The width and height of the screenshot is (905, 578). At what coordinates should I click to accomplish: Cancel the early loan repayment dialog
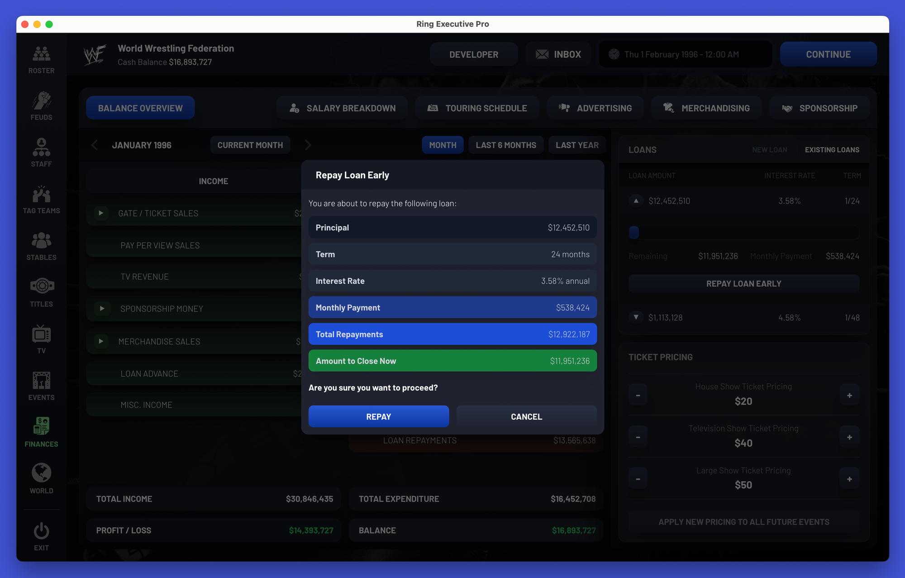click(526, 416)
